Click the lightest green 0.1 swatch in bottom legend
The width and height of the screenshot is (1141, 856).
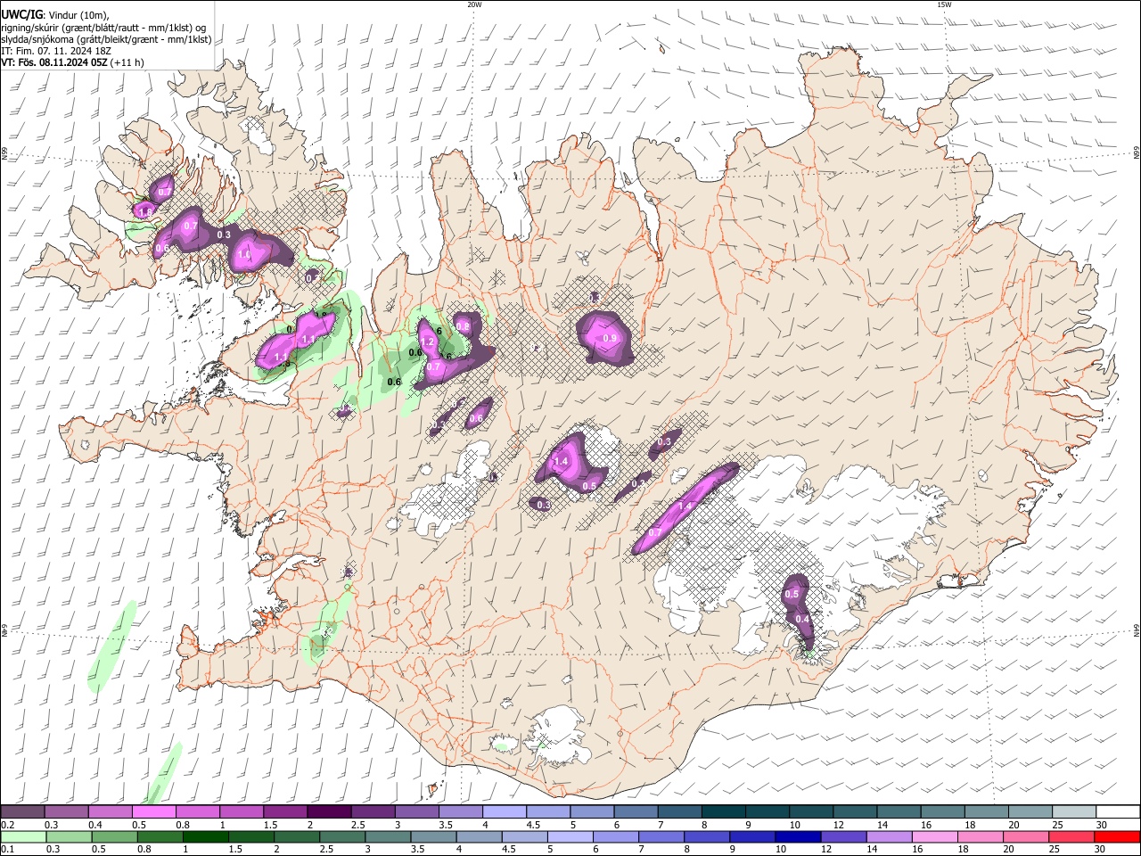[22, 836]
